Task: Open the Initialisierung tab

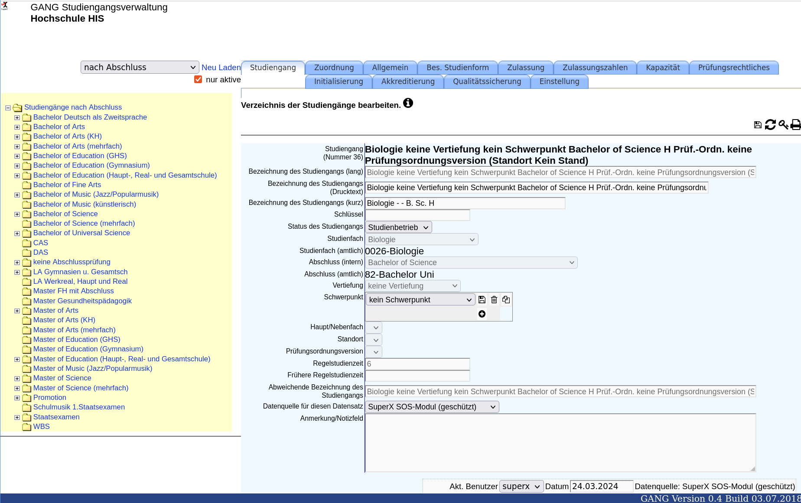Action: tap(339, 81)
